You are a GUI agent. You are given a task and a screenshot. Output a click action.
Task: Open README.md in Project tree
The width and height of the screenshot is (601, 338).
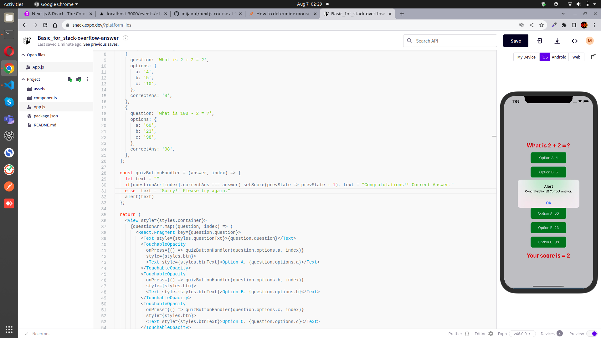[45, 125]
